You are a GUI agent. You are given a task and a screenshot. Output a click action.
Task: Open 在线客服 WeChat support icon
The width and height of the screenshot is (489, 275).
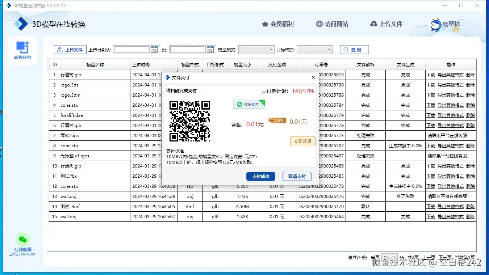(23, 240)
